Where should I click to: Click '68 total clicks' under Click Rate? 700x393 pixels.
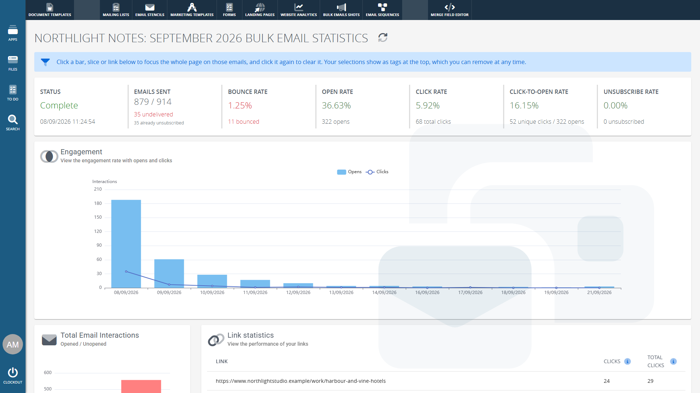point(433,122)
